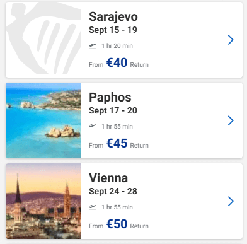Open the Vienna skyline thumbnail

coord(43,201)
